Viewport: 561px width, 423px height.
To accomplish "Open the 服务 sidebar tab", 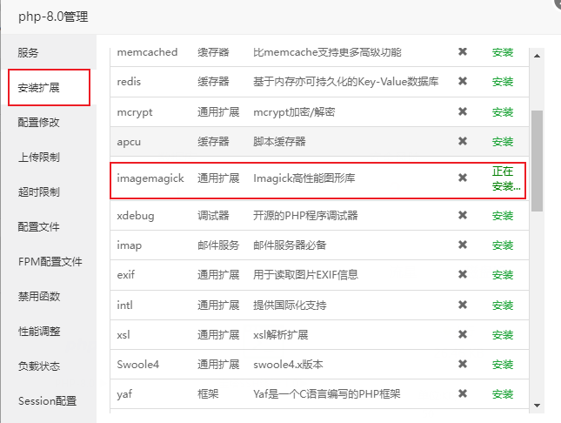I will coord(29,53).
